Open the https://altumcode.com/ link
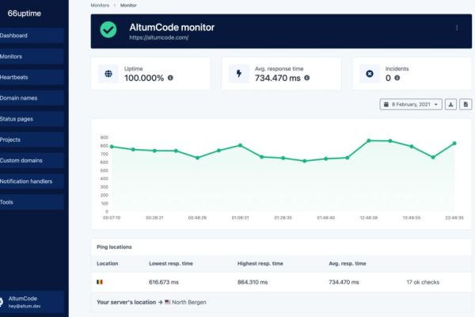Screen dimensions: 475x317 (x=159, y=37)
